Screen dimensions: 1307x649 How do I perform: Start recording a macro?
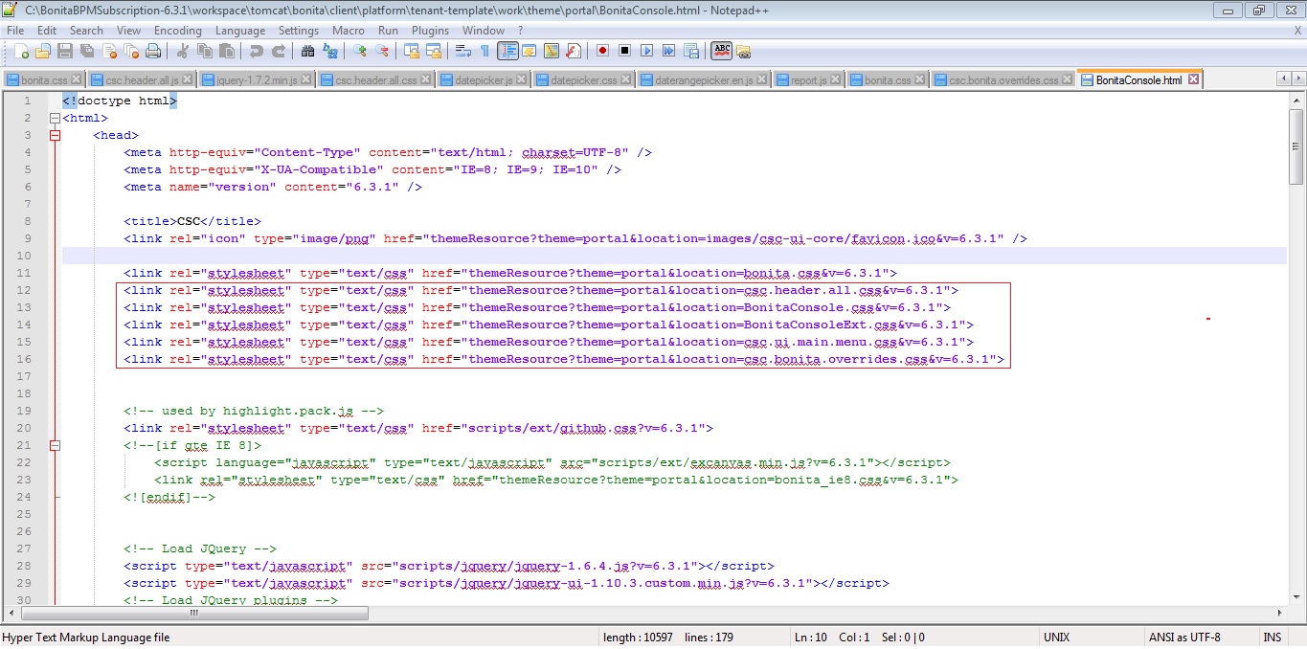tap(603, 51)
